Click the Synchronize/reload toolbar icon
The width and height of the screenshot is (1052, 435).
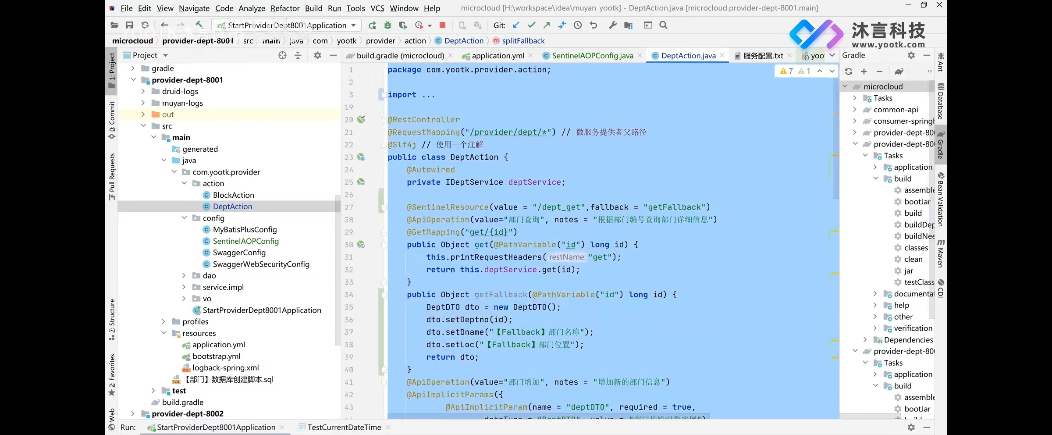click(145, 25)
